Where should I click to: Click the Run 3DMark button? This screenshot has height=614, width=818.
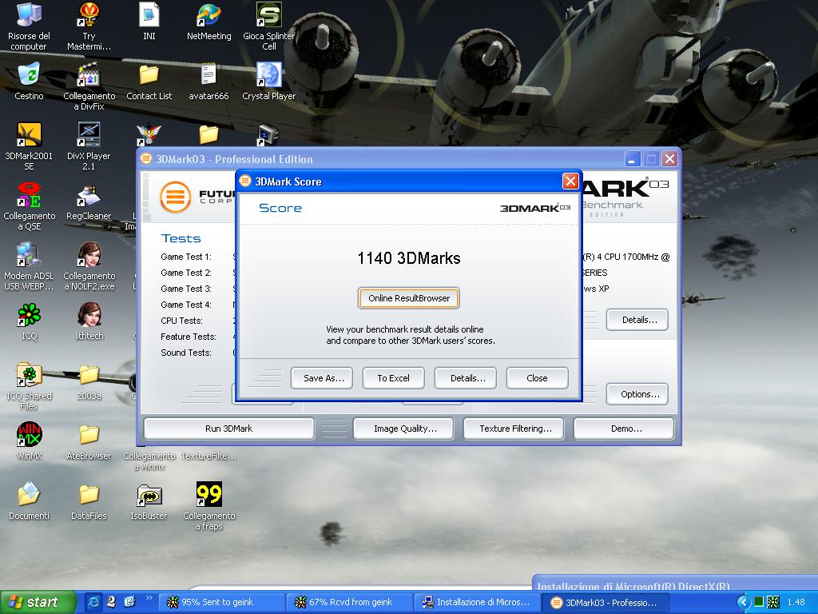[x=229, y=429]
